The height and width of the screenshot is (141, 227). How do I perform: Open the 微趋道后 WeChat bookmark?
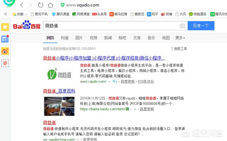tap(198, 14)
